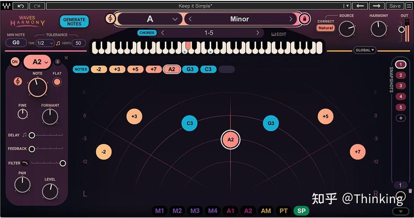The width and height of the screenshot is (414, 218).
Task: Click the undo arrow in the top bar
Action: pyautogui.click(x=21, y=6)
